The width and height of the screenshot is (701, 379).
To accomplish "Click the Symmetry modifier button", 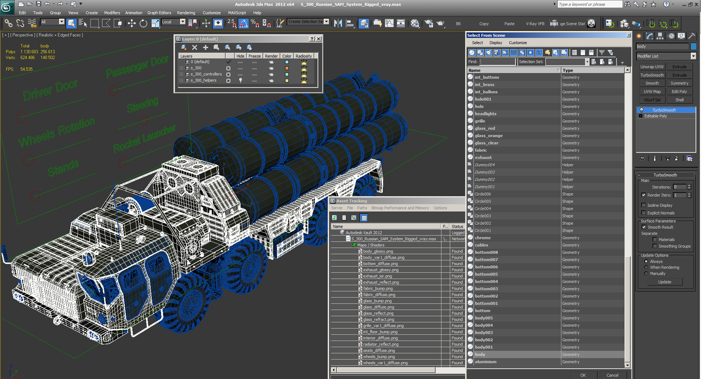I will [x=679, y=83].
